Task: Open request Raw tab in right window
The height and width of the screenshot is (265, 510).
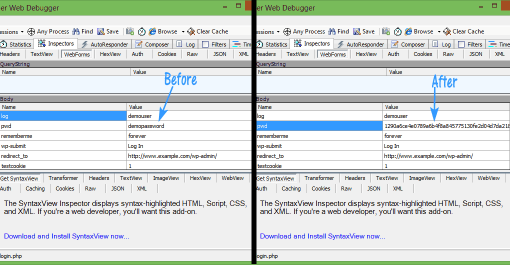Action: [448, 54]
